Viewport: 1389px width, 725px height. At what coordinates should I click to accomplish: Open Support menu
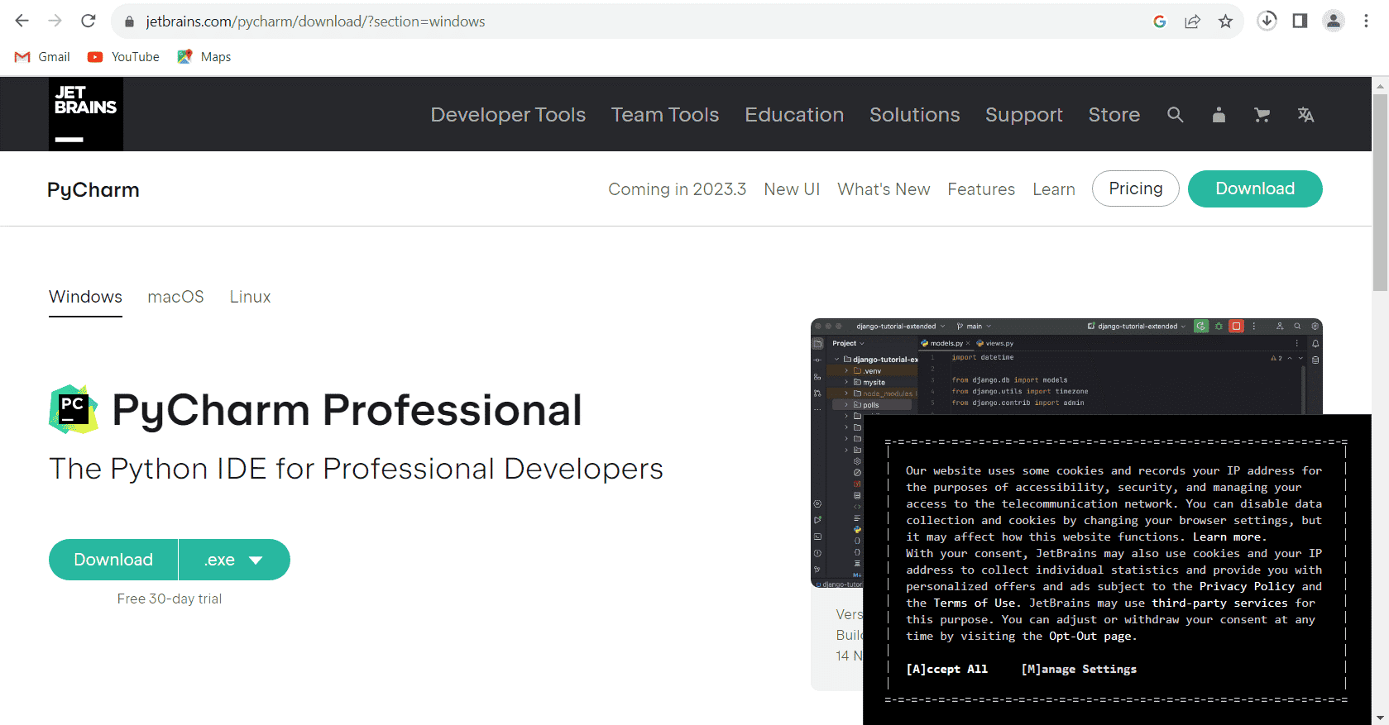click(1024, 115)
